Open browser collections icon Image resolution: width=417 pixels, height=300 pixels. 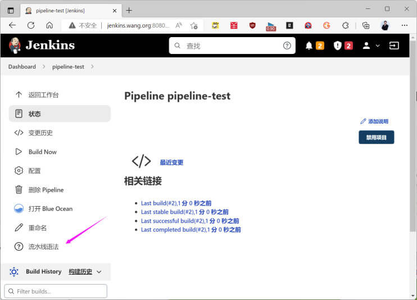[x=366, y=25]
